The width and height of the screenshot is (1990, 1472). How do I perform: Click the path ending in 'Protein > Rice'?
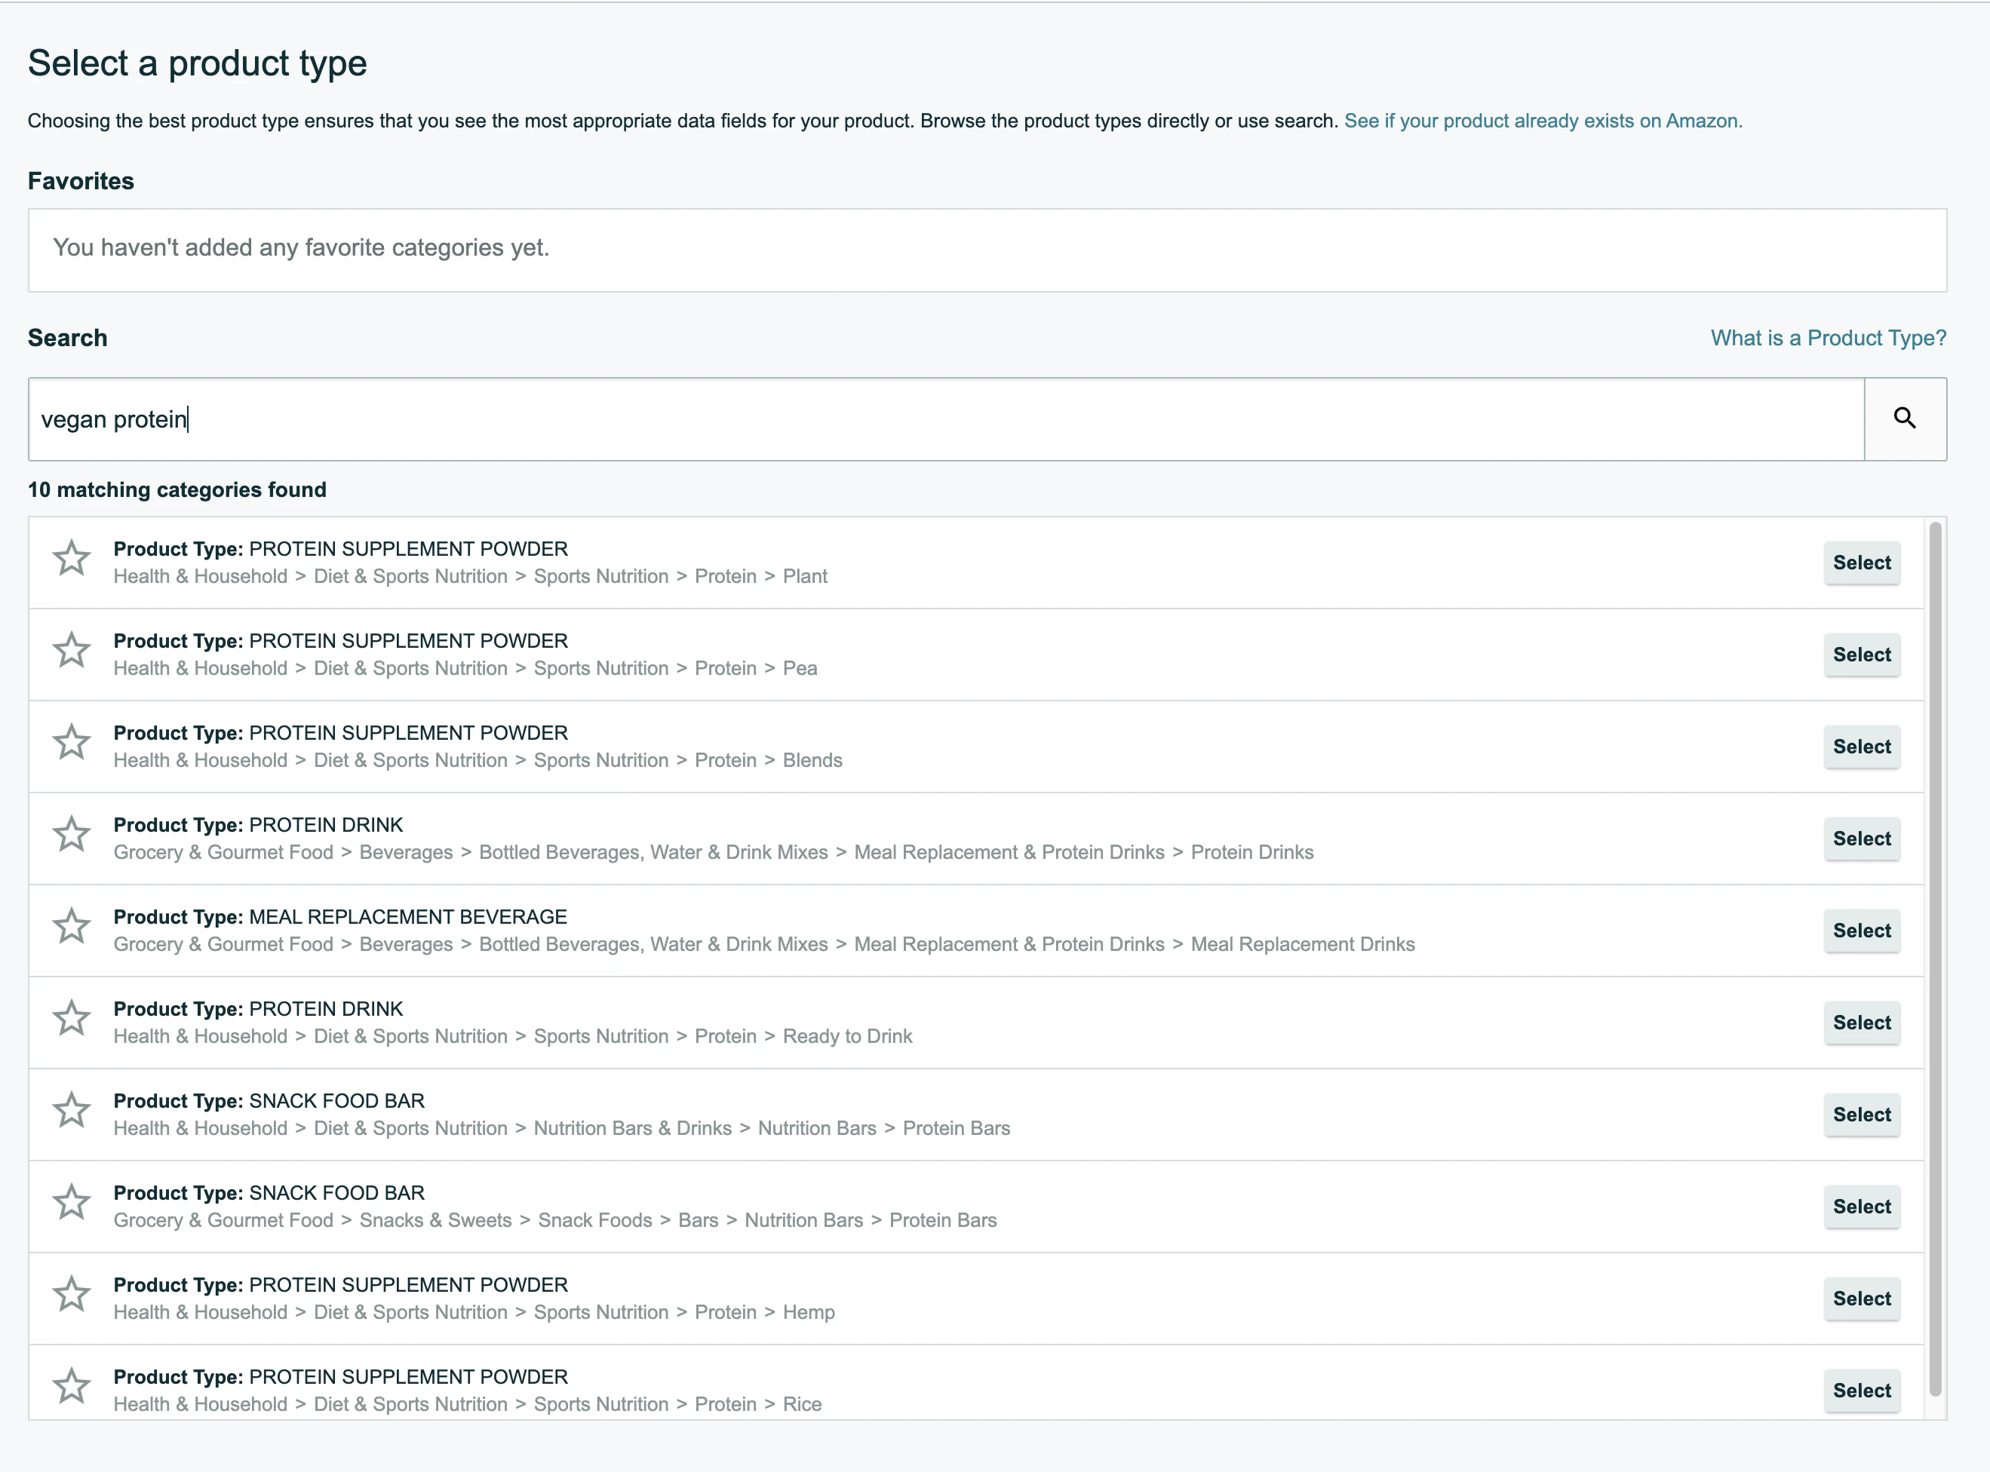(x=468, y=1404)
